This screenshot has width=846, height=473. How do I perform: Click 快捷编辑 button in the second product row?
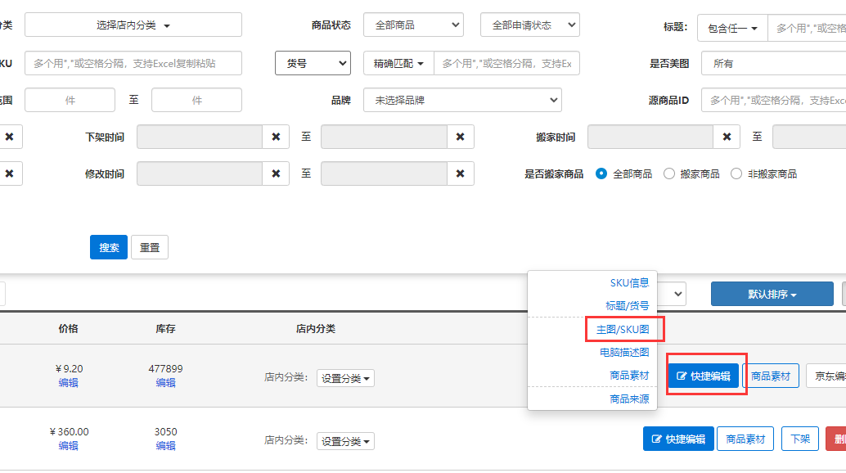(678, 439)
